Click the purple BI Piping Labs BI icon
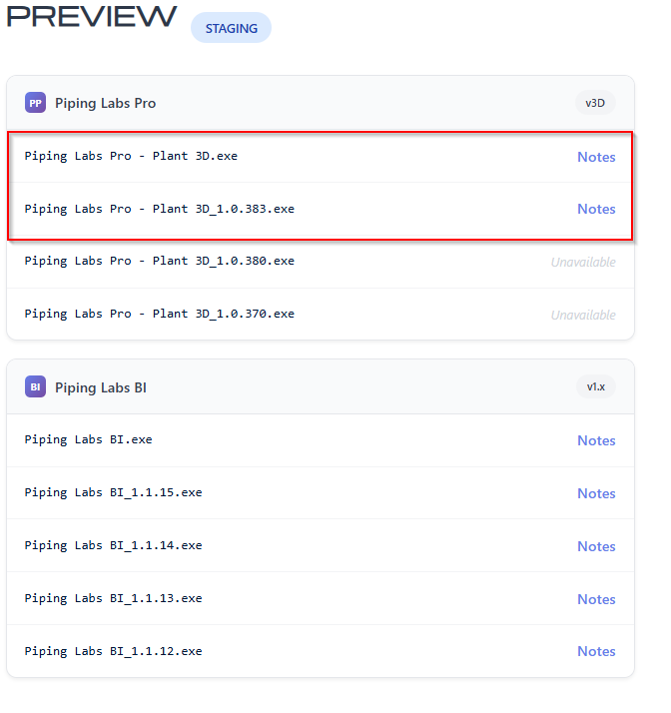Screen dimensions: 671x713 coord(36,386)
